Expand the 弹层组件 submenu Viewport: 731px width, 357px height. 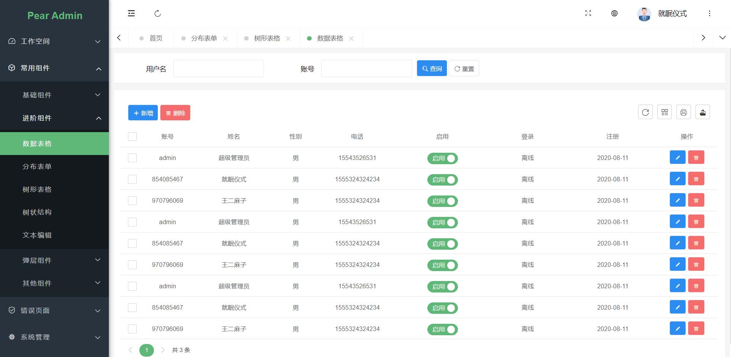coord(54,260)
